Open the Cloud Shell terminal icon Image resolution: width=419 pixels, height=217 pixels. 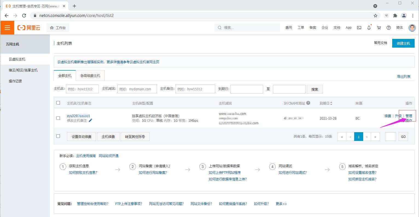[359, 28]
